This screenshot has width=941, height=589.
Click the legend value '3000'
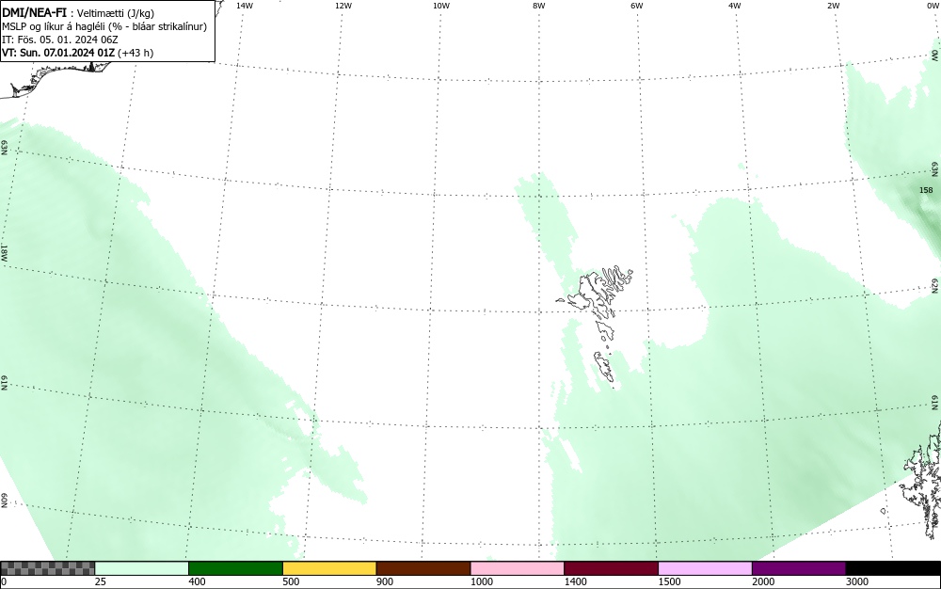pyautogui.click(x=857, y=581)
